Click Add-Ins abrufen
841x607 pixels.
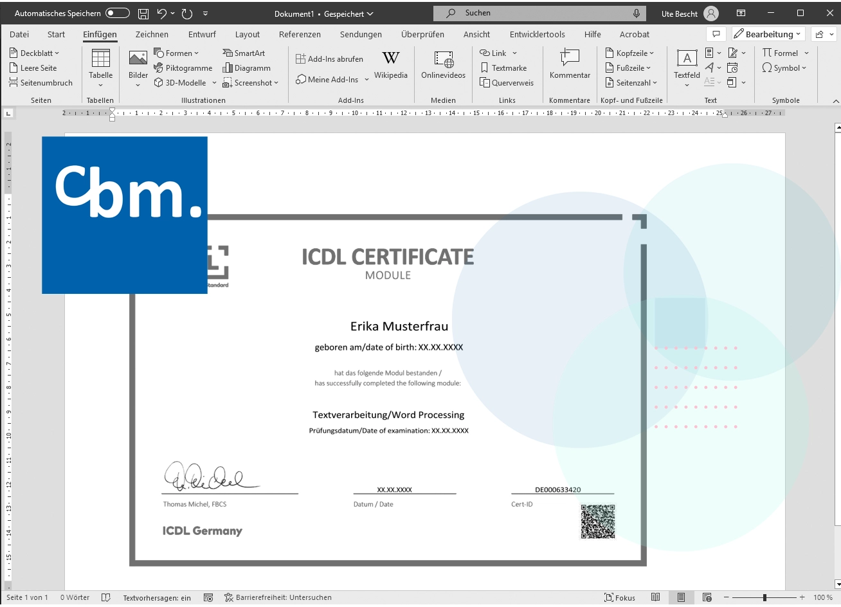point(330,59)
